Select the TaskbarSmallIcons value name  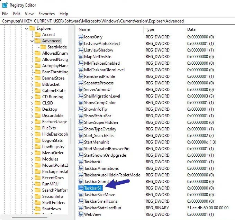(101, 201)
